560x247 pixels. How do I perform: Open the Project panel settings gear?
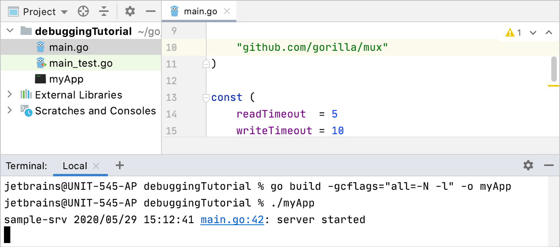pos(130,11)
